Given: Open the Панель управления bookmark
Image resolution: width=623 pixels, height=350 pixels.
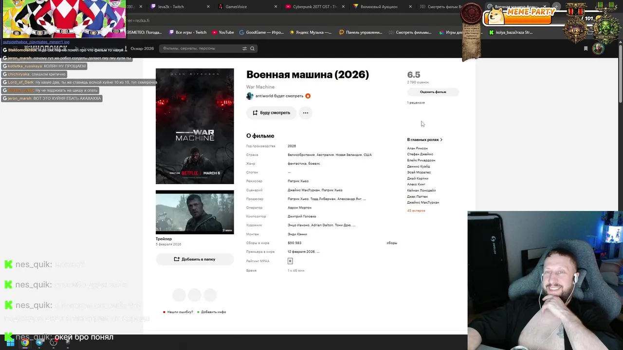Looking at the screenshot, I should click(x=361, y=33).
